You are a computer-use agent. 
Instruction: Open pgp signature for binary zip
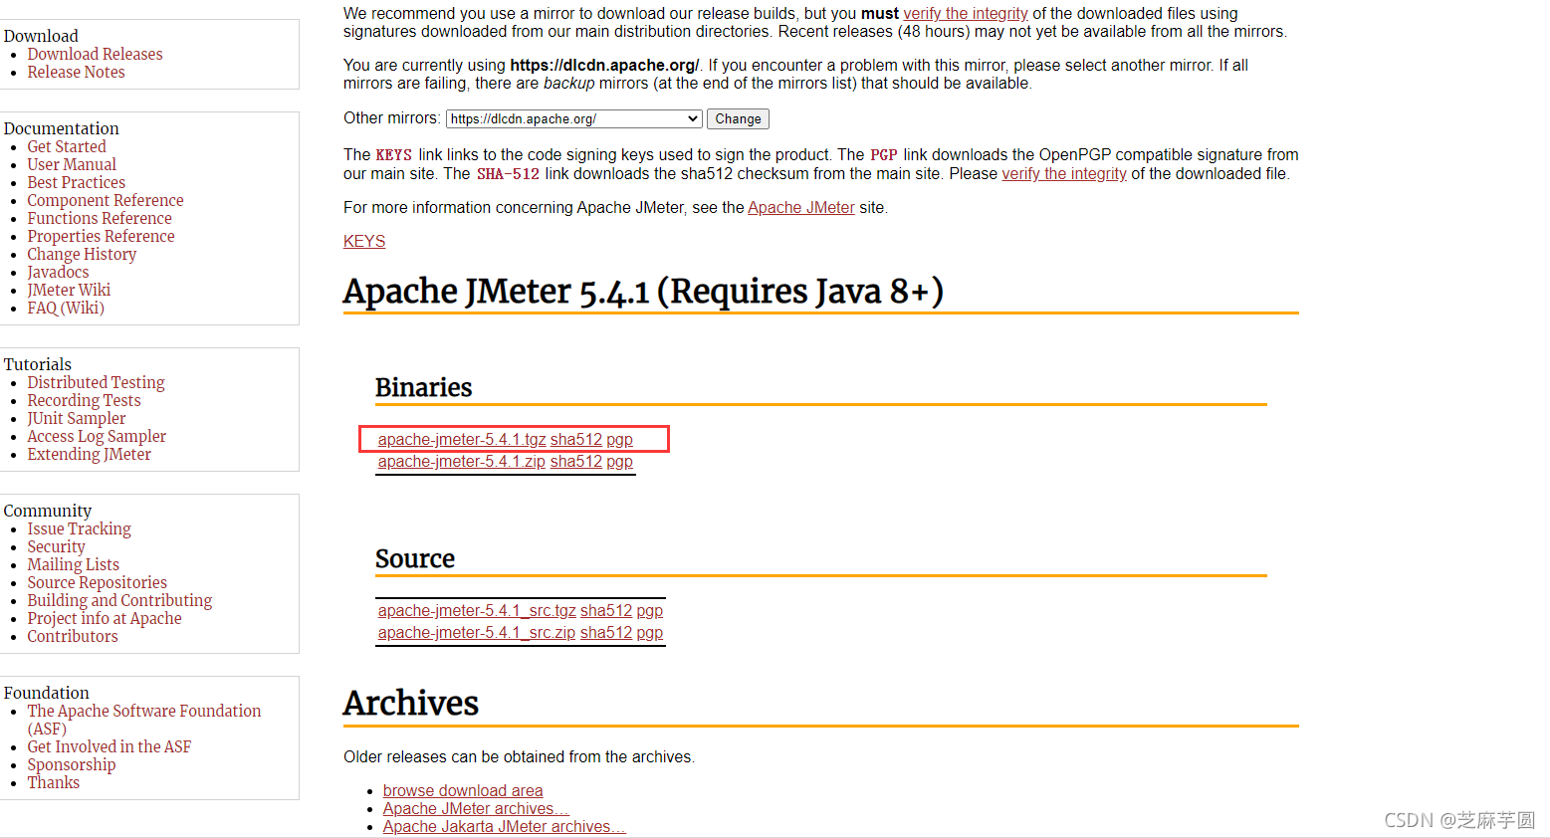point(619,462)
